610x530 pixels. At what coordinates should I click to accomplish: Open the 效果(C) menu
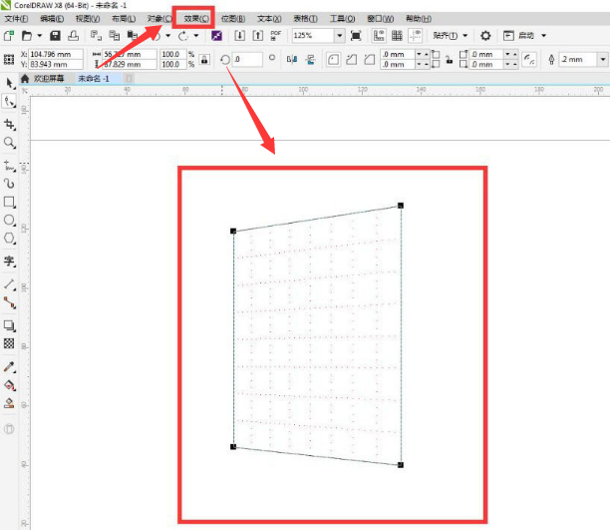pyautogui.click(x=196, y=19)
